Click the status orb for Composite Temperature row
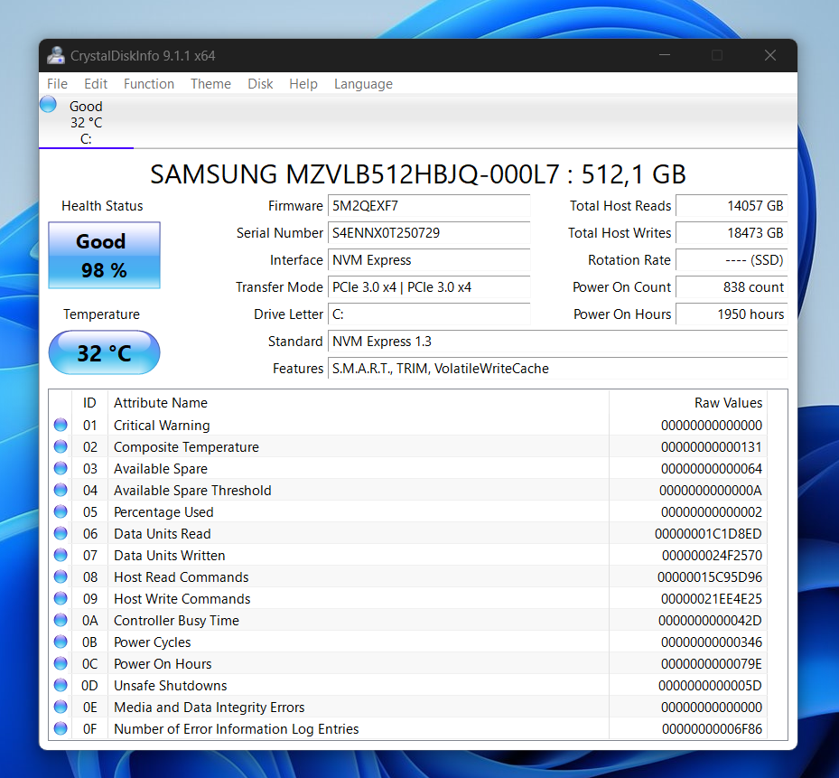 tap(61, 447)
